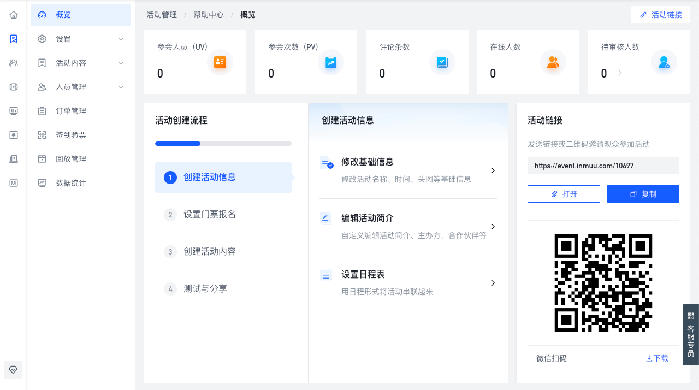The width and height of the screenshot is (699, 390).
Task: Open the home icon in left rail
Action: tap(14, 15)
